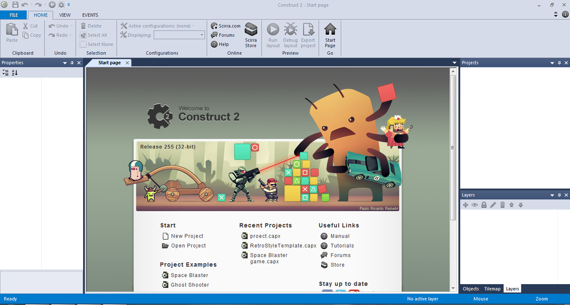Click the About info icon at top right
Viewport: 570px width, 305px height.
tap(565, 15)
